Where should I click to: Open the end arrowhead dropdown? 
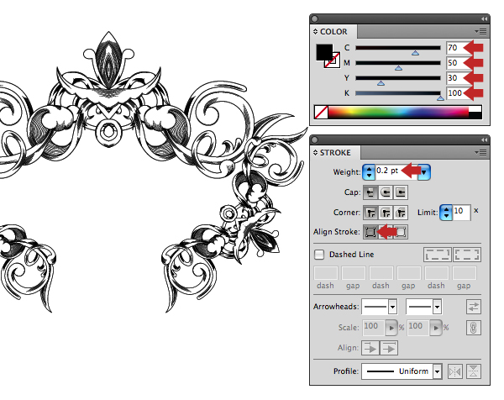(x=437, y=307)
